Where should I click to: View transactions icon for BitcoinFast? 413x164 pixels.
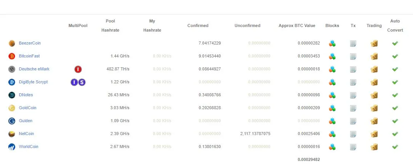click(353, 56)
